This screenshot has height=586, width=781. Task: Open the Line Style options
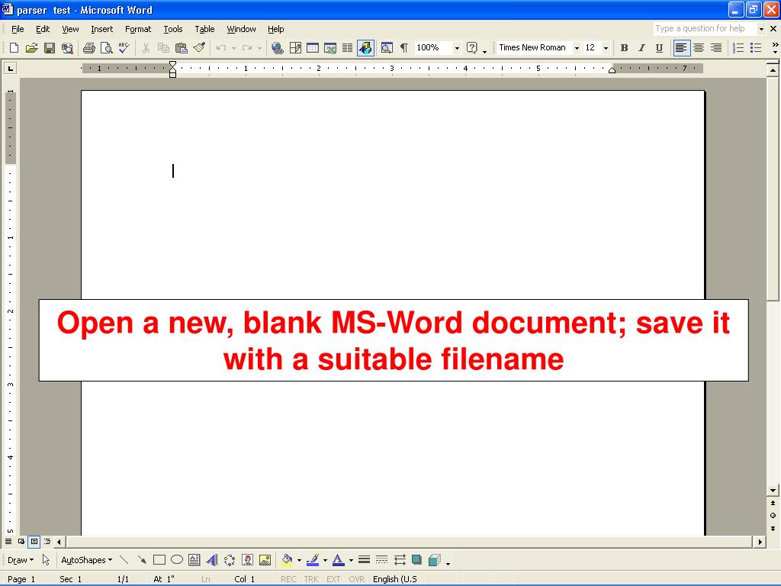364,560
